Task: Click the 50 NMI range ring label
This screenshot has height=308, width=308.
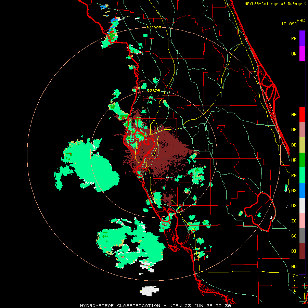Action: click(x=154, y=90)
